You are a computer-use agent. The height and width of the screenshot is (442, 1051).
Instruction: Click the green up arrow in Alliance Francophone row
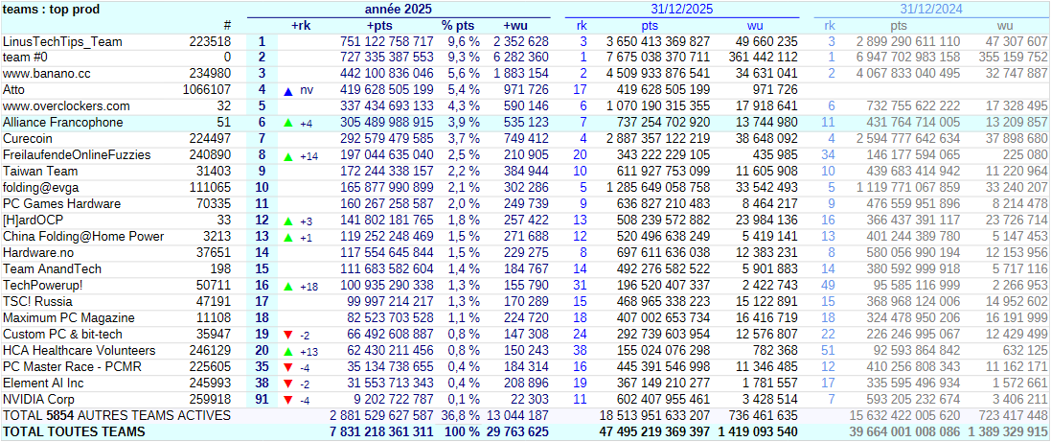[288, 123]
